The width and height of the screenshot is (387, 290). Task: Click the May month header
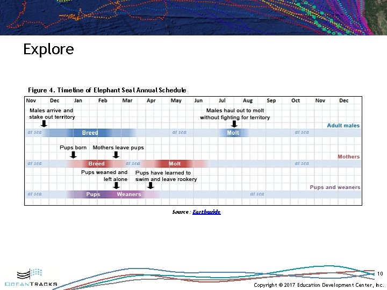[x=176, y=100]
